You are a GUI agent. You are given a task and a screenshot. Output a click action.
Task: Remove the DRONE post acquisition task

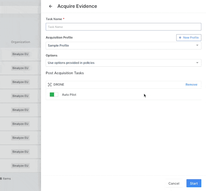(191, 85)
